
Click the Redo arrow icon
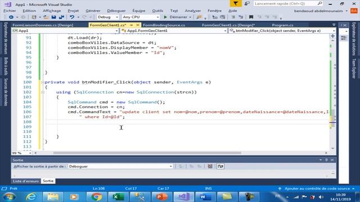(84, 17)
